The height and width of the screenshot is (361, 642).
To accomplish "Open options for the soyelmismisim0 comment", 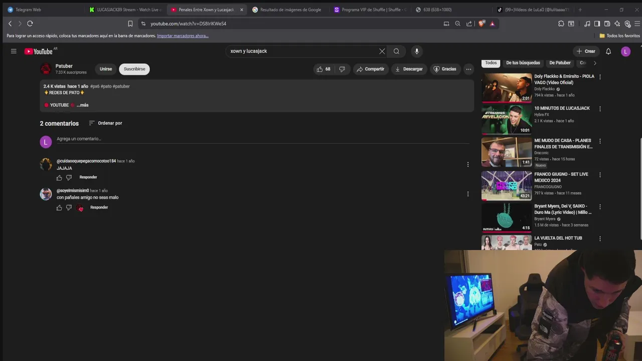I will 468,194.
